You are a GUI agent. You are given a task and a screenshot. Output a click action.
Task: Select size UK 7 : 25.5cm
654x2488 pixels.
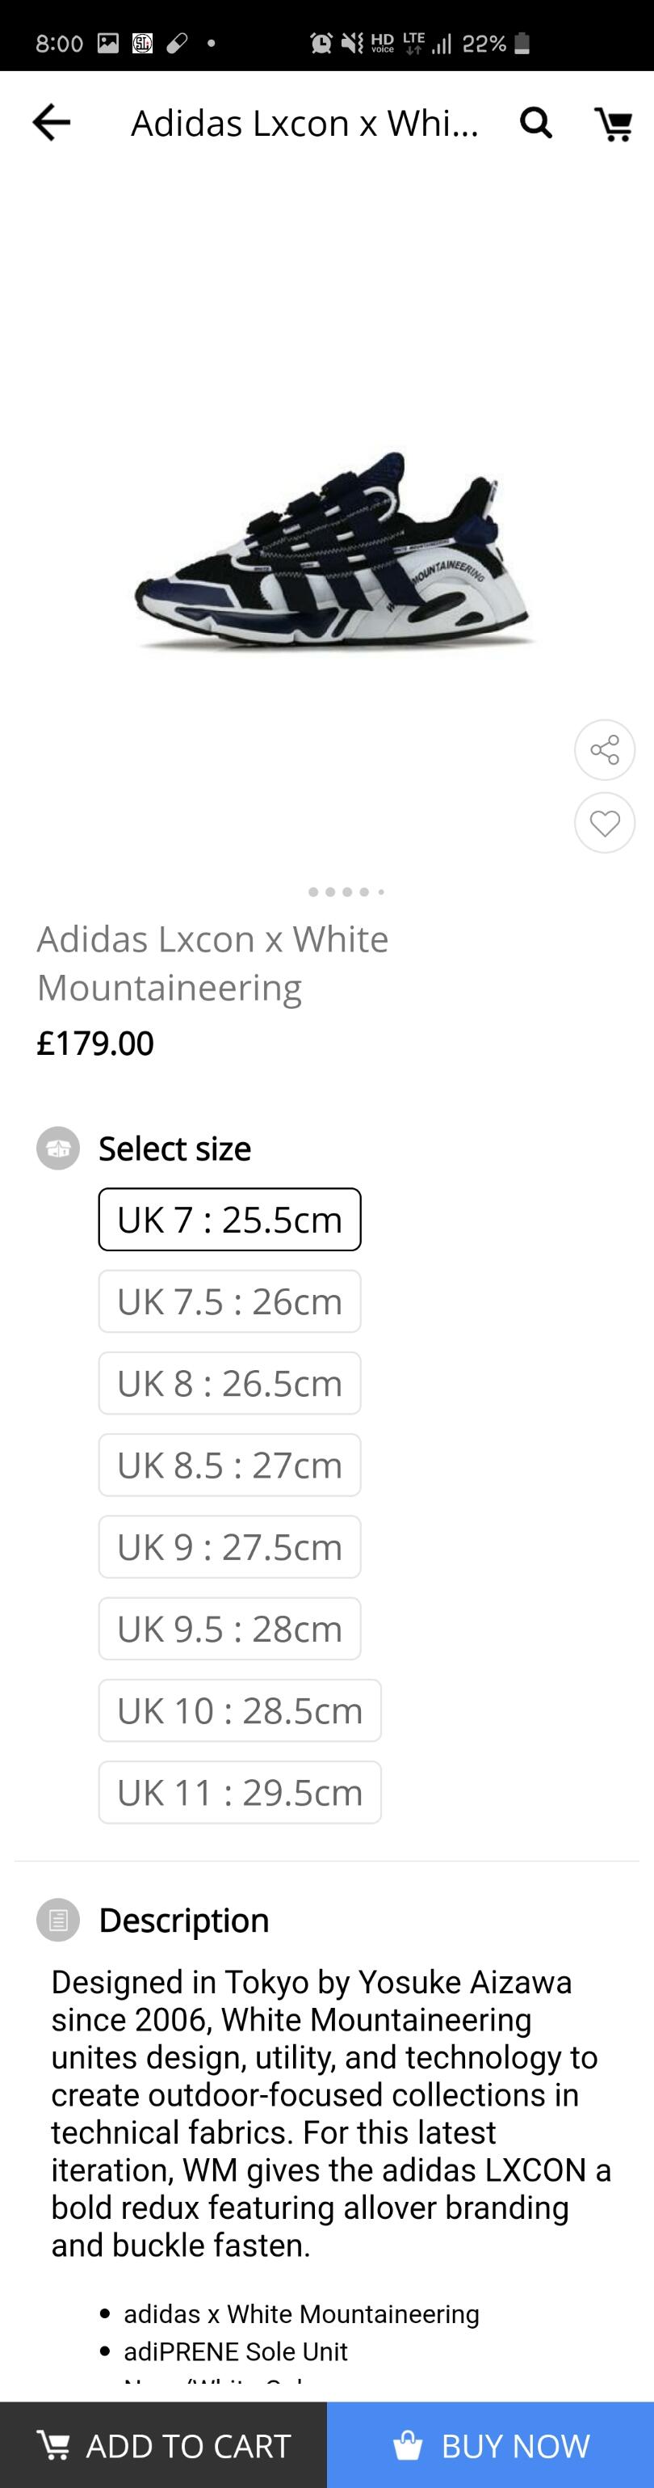[229, 1219]
